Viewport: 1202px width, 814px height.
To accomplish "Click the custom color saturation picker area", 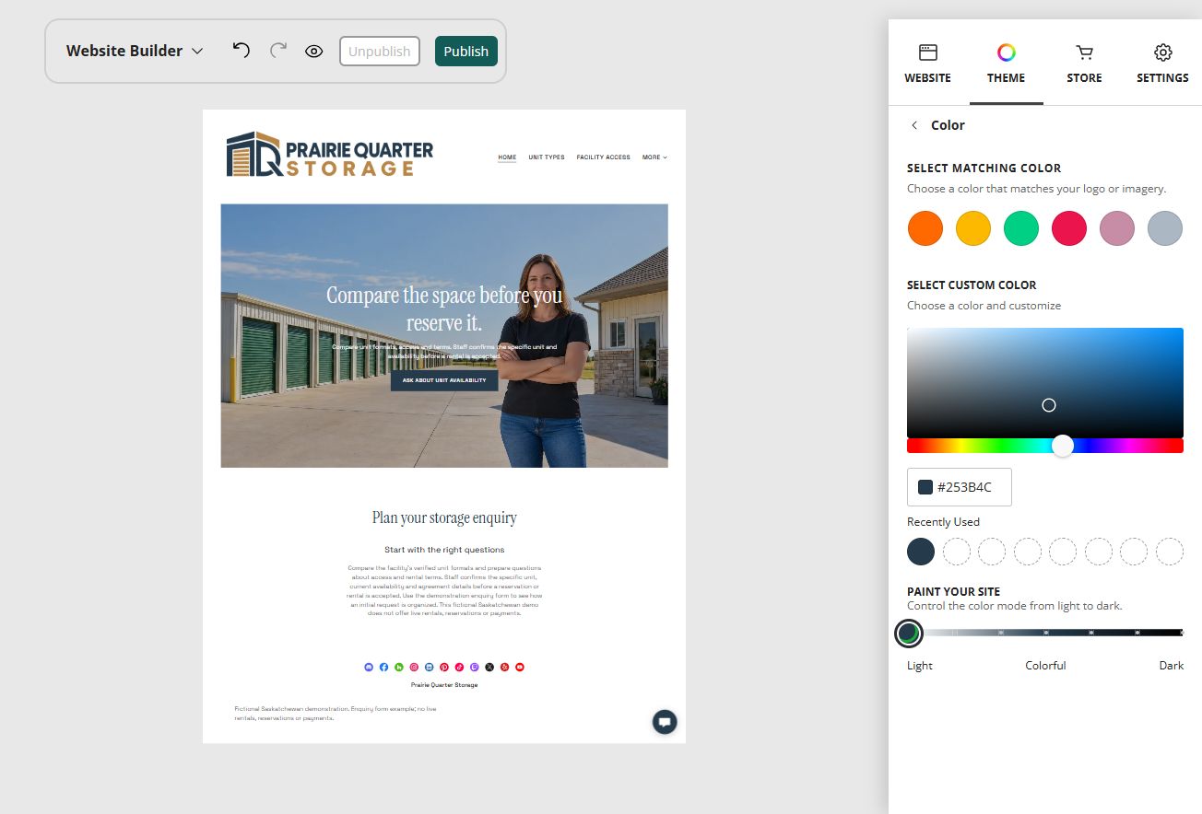I will [x=1045, y=382].
